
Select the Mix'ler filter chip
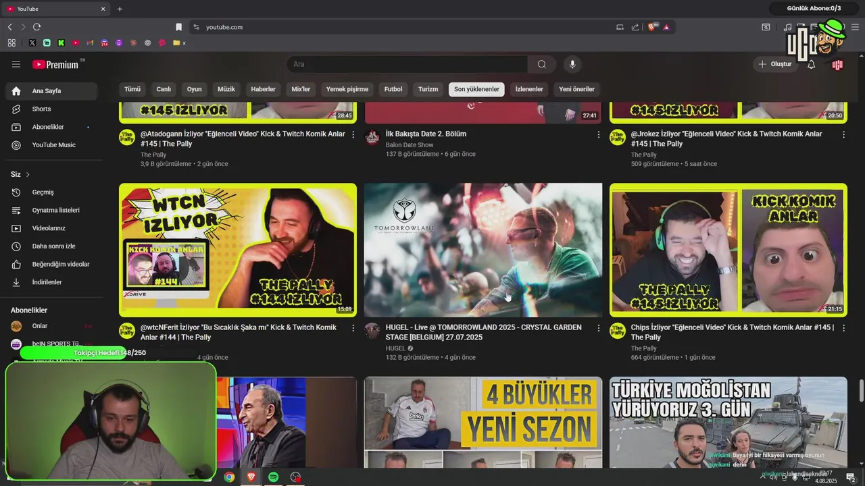coord(301,89)
